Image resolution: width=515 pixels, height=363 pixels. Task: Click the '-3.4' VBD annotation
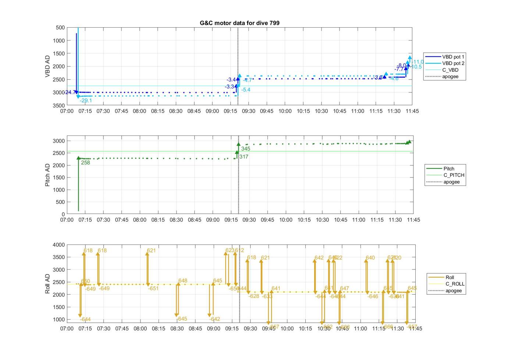[x=231, y=80]
